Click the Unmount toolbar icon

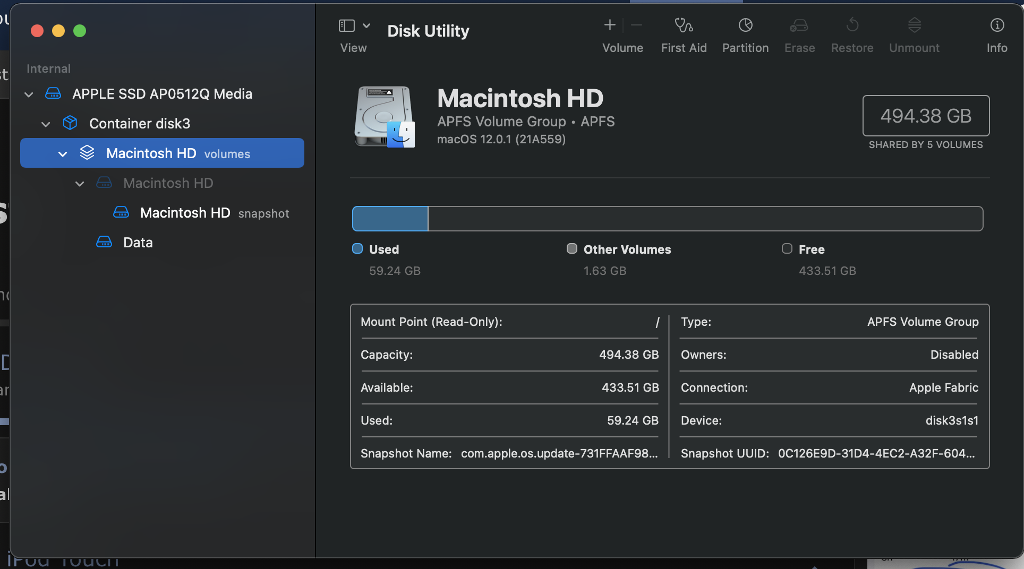(914, 25)
